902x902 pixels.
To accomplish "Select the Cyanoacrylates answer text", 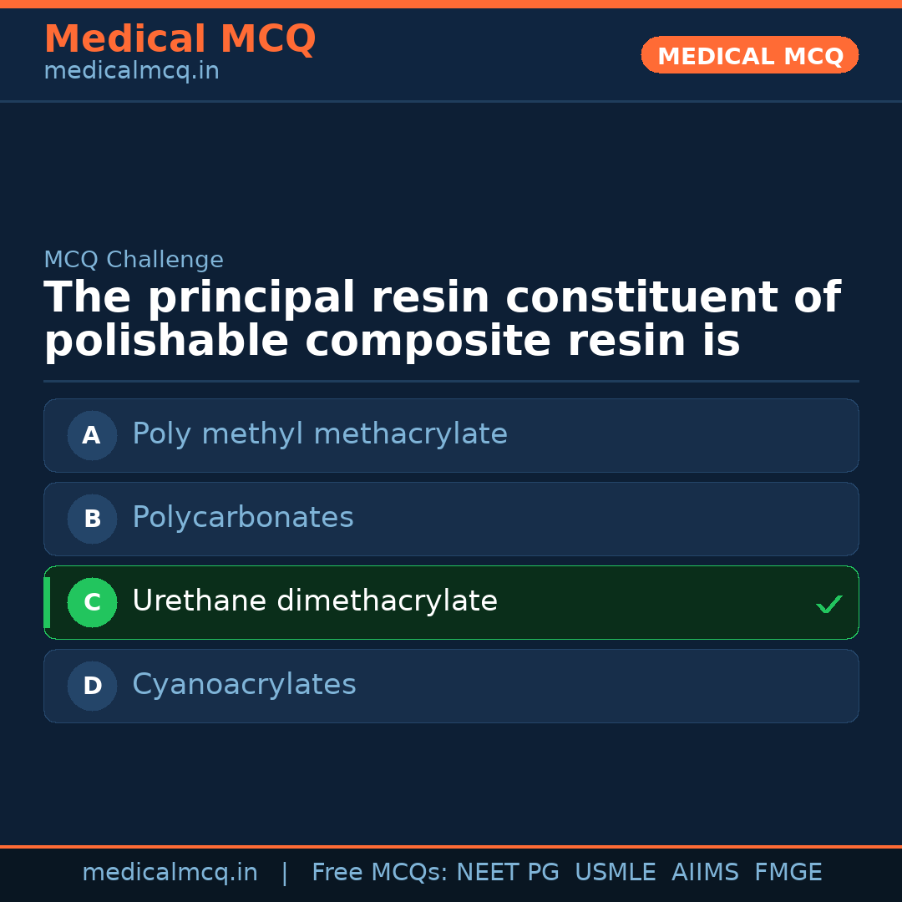I will pos(244,685).
